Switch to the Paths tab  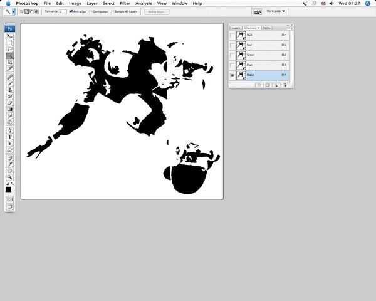point(267,28)
